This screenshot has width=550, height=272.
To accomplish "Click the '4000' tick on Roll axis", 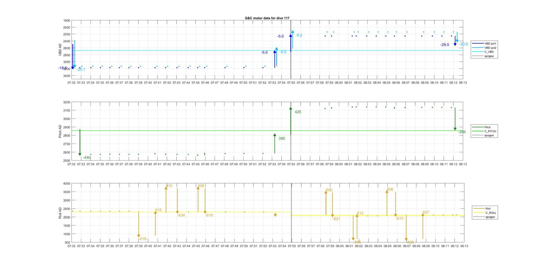I will point(67,183).
